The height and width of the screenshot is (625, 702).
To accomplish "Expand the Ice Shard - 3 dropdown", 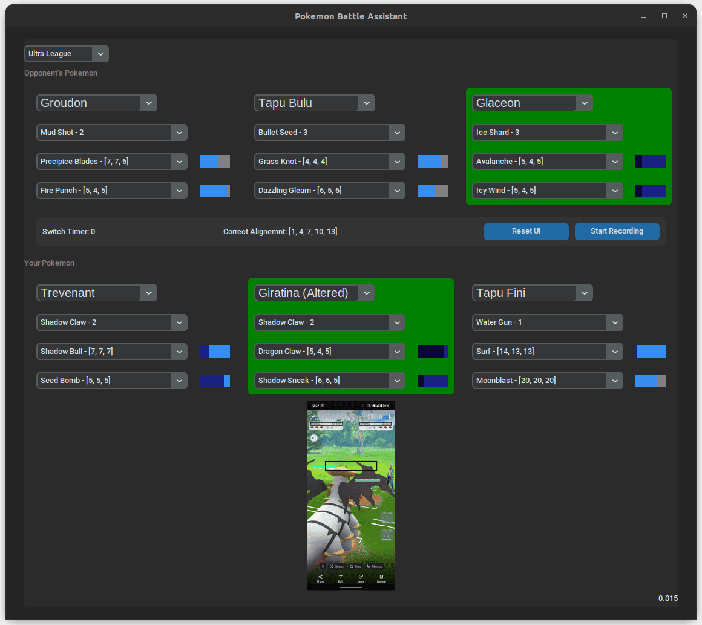I will tap(548, 133).
